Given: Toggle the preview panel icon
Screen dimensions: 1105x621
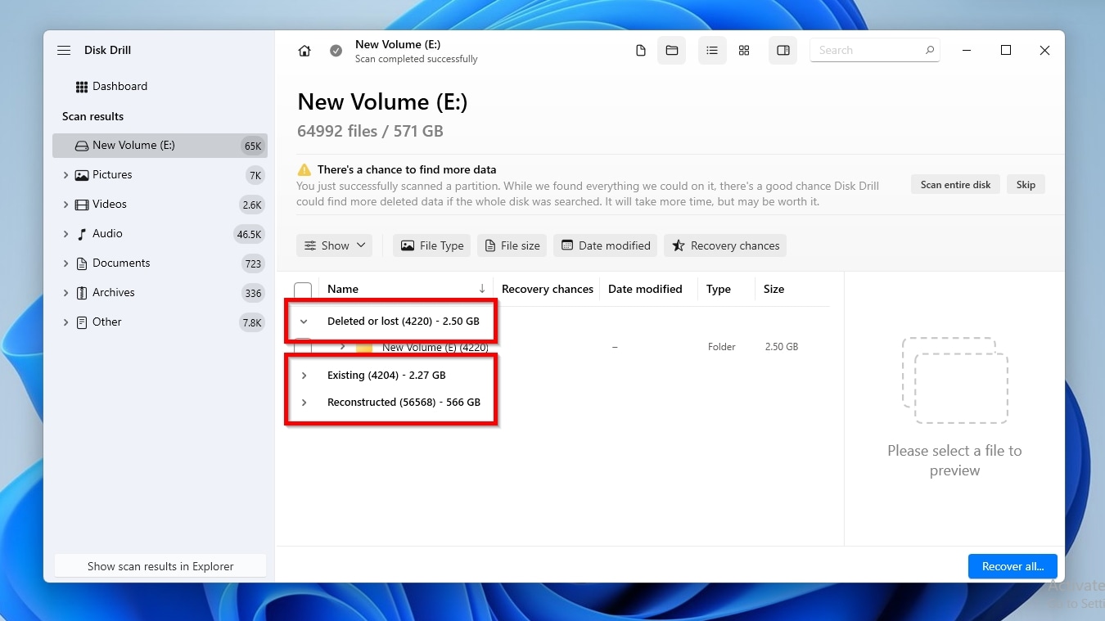Looking at the screenshot, I should tap(783, 51).
